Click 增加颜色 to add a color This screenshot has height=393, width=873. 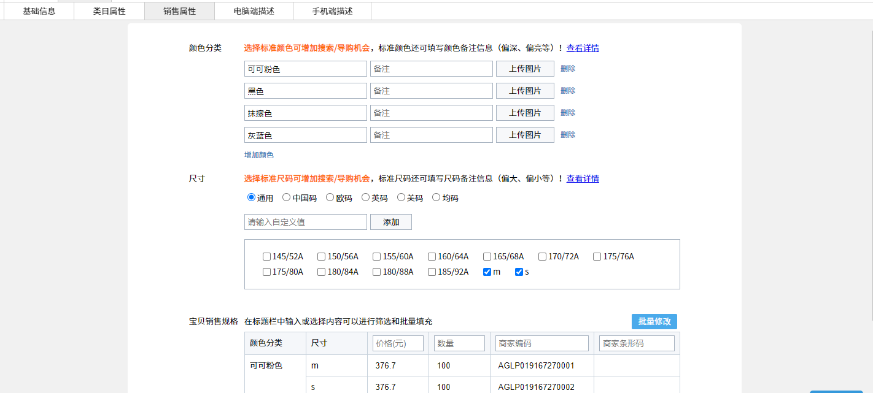(x=259, y=155)
